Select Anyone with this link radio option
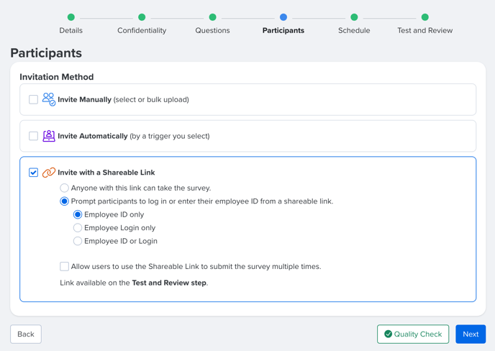 65,188
